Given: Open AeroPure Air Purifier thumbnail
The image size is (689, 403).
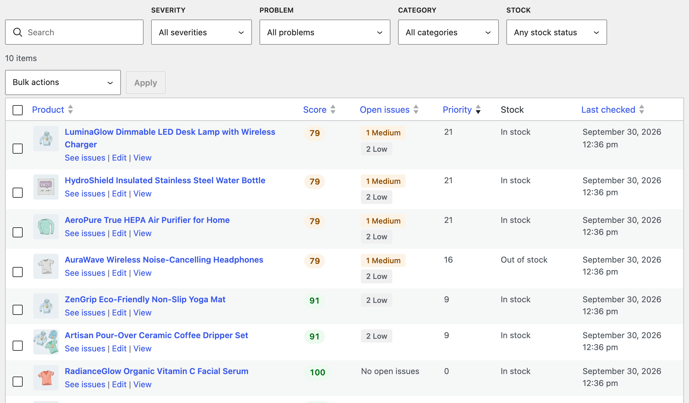Looking at the screenshot, I should [x=46, y=227].
